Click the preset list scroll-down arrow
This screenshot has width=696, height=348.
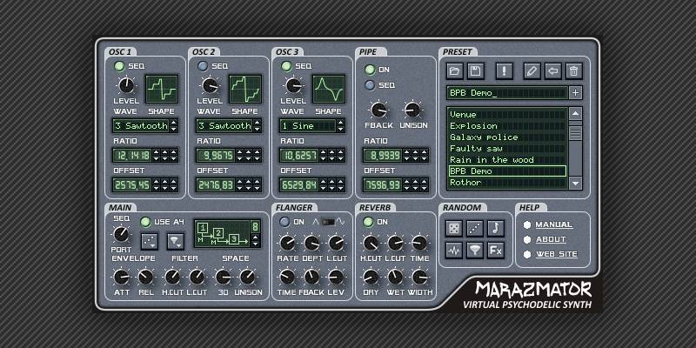point(575,183)
